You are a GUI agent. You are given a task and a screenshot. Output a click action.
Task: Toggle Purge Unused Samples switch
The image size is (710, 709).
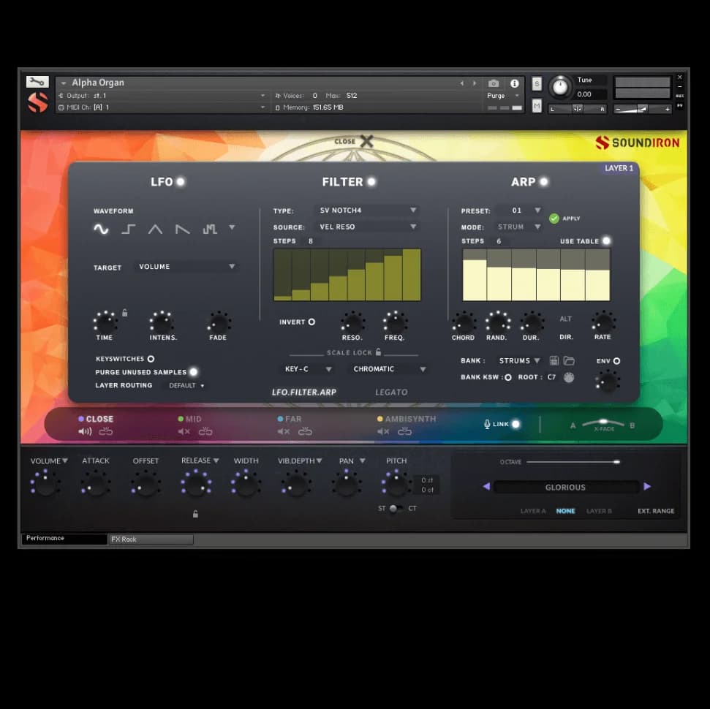(x=193, y=372)
